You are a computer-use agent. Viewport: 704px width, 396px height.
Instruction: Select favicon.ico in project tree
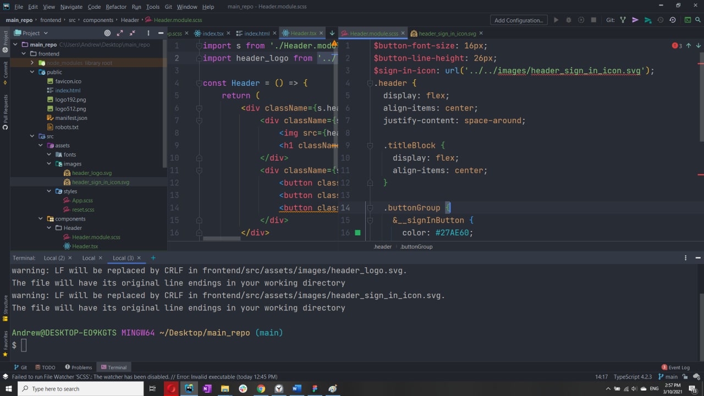coord(68,81)
